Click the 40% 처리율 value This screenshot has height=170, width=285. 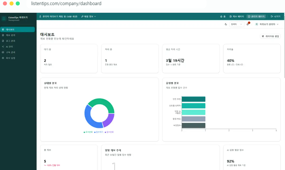click(x=230, y=61)
